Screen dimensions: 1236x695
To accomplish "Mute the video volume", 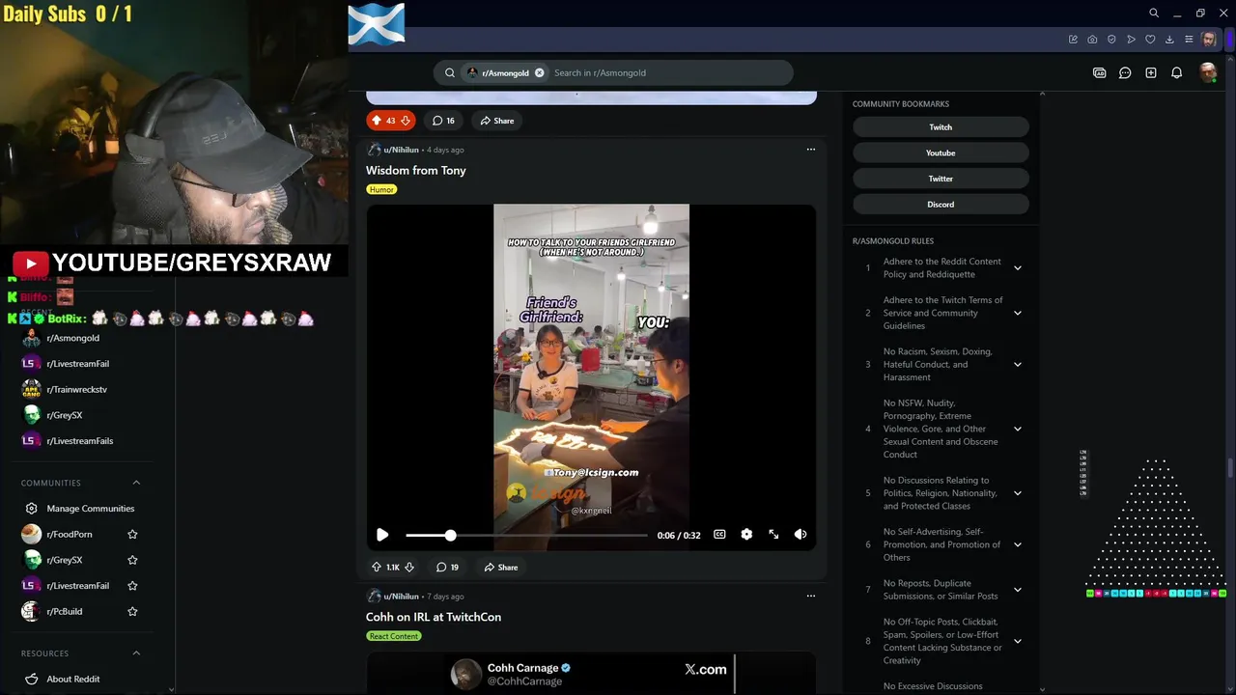I will (x=801, y=535).
